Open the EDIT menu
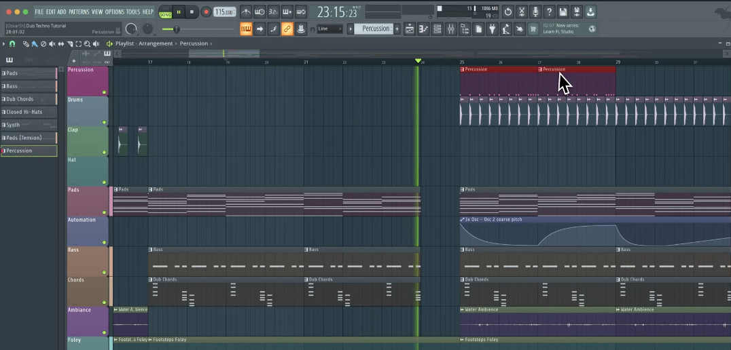 tap(50, 12)
